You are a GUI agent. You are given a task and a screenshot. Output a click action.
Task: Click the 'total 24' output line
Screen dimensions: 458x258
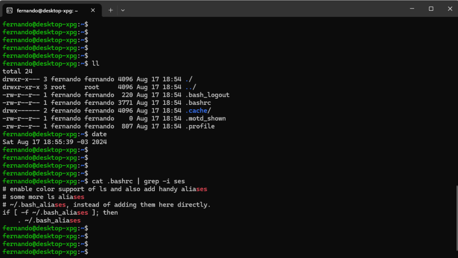(17, 71)
